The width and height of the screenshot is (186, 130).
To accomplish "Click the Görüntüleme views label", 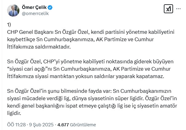I will [x=83, y=125].
